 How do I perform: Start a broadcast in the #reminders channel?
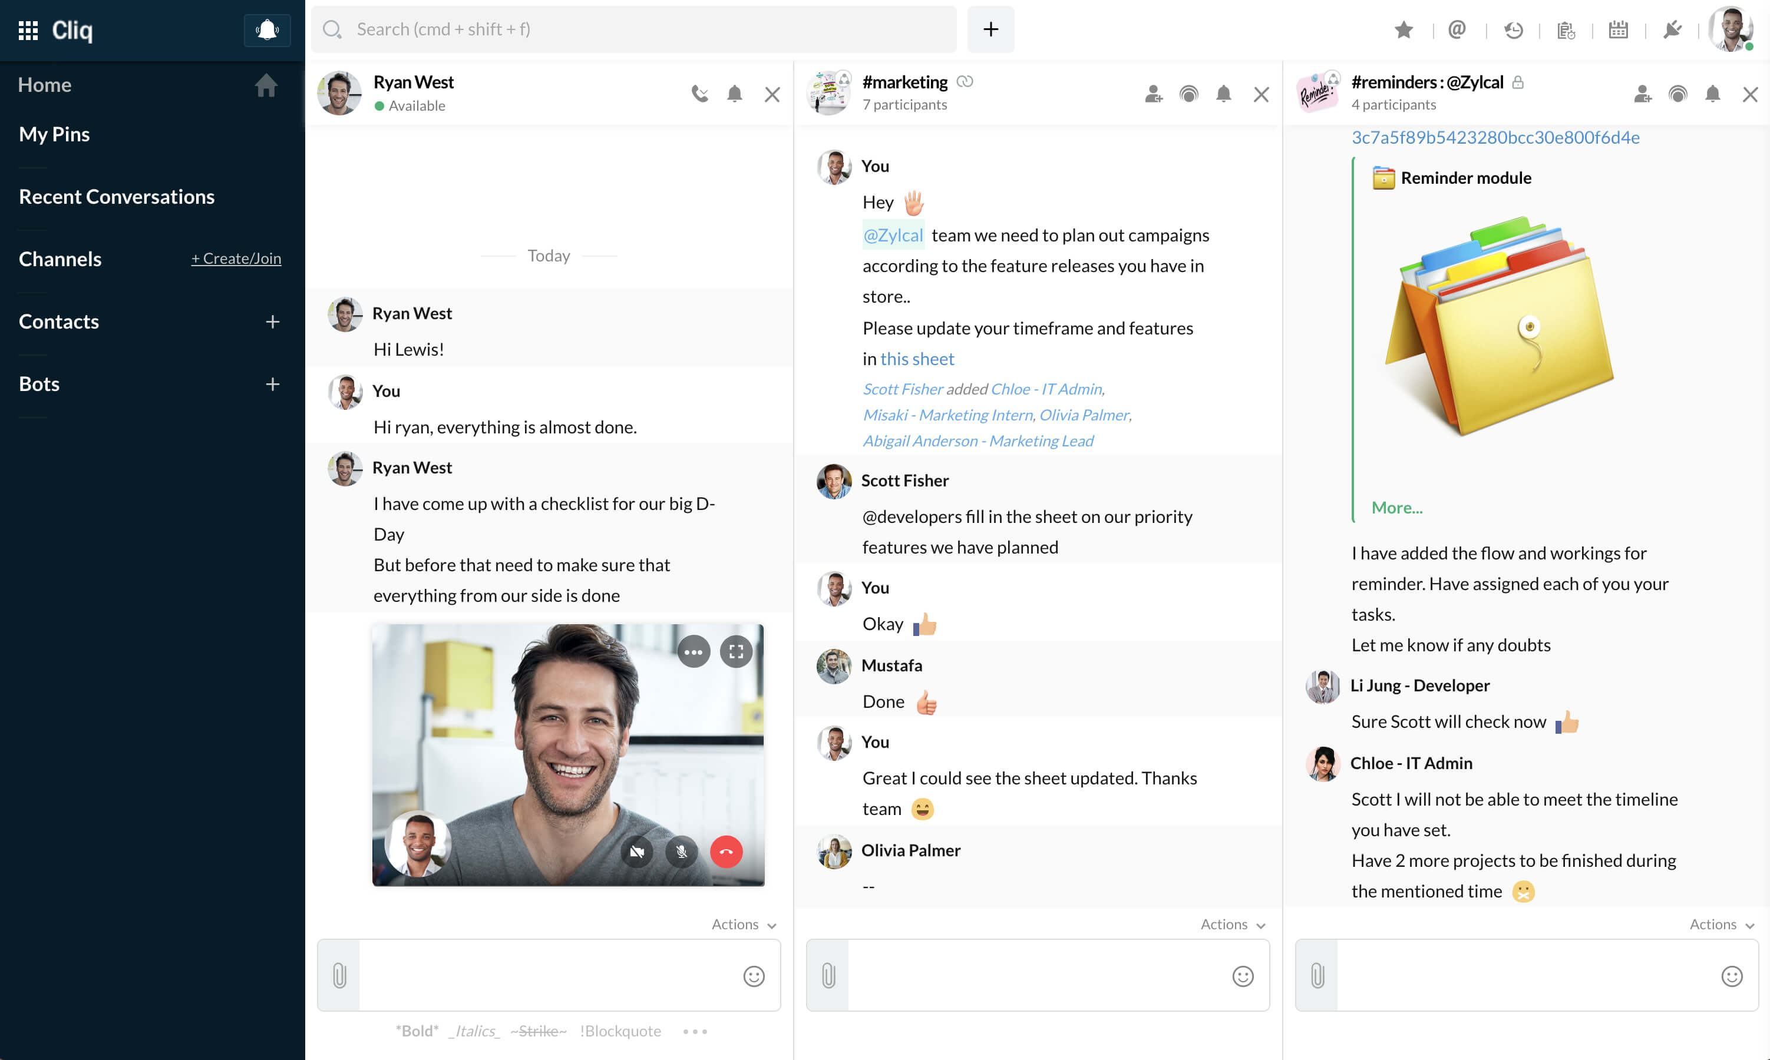[1677, 94]
